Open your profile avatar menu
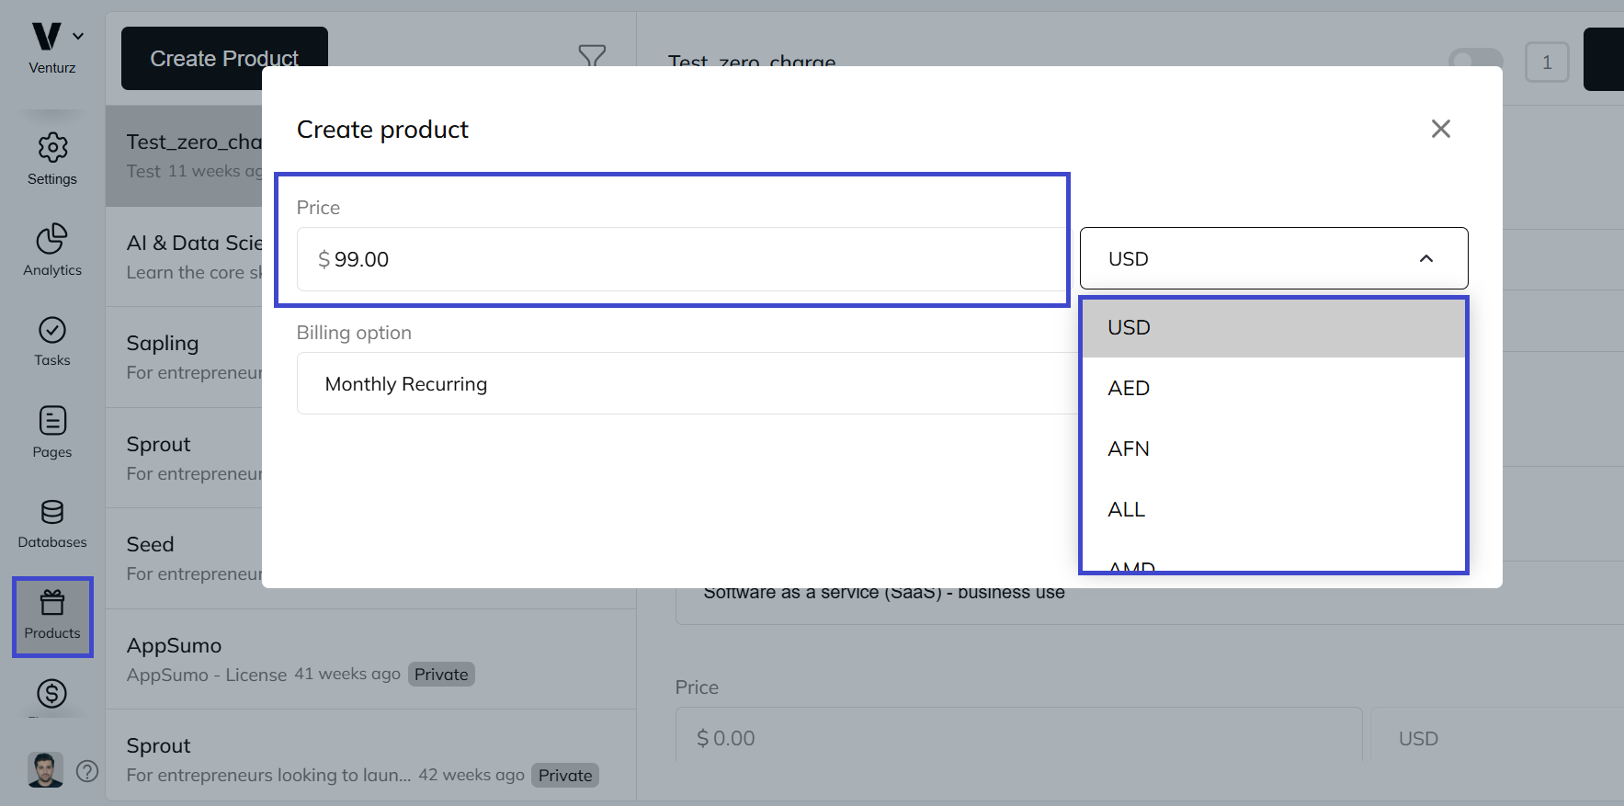 (x=44, y=769)
